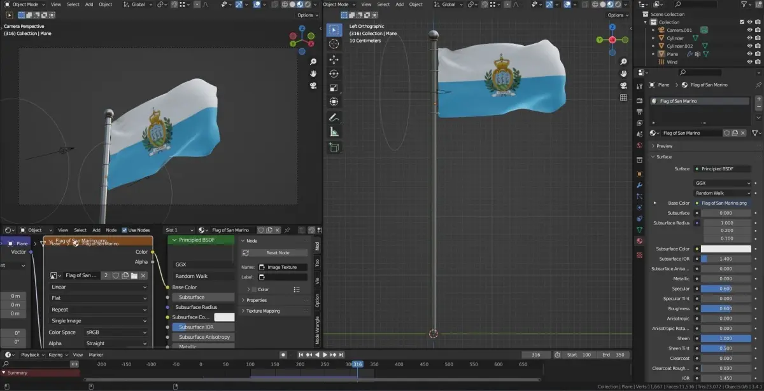This screenshot has width=764, height=391.
Task: Open the Single Image source dropdown
Action: 99,321
